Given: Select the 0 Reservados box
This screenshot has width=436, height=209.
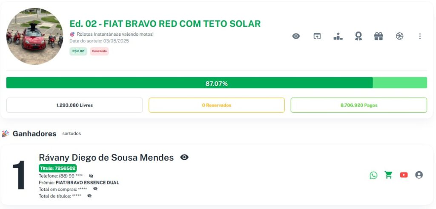Looking at the screenshot, I should [216, 105].
